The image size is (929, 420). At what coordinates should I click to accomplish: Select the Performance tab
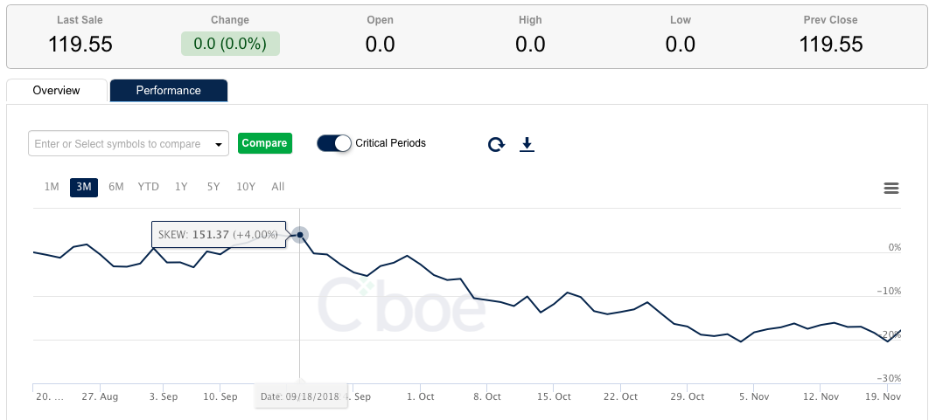168,91
